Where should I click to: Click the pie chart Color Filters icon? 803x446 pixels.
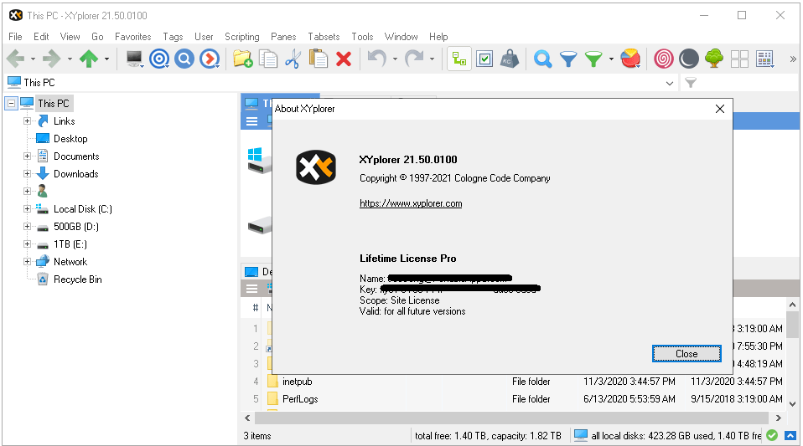(x=630, y=59)
